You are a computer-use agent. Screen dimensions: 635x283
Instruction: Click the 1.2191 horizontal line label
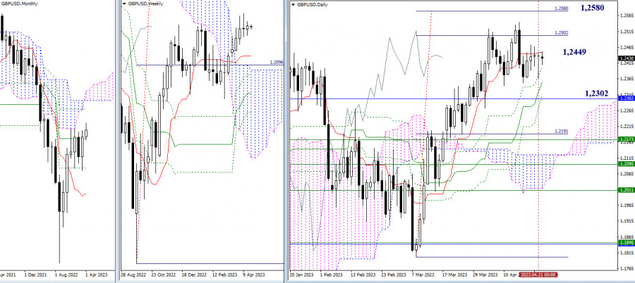click(x=561, y=132)
